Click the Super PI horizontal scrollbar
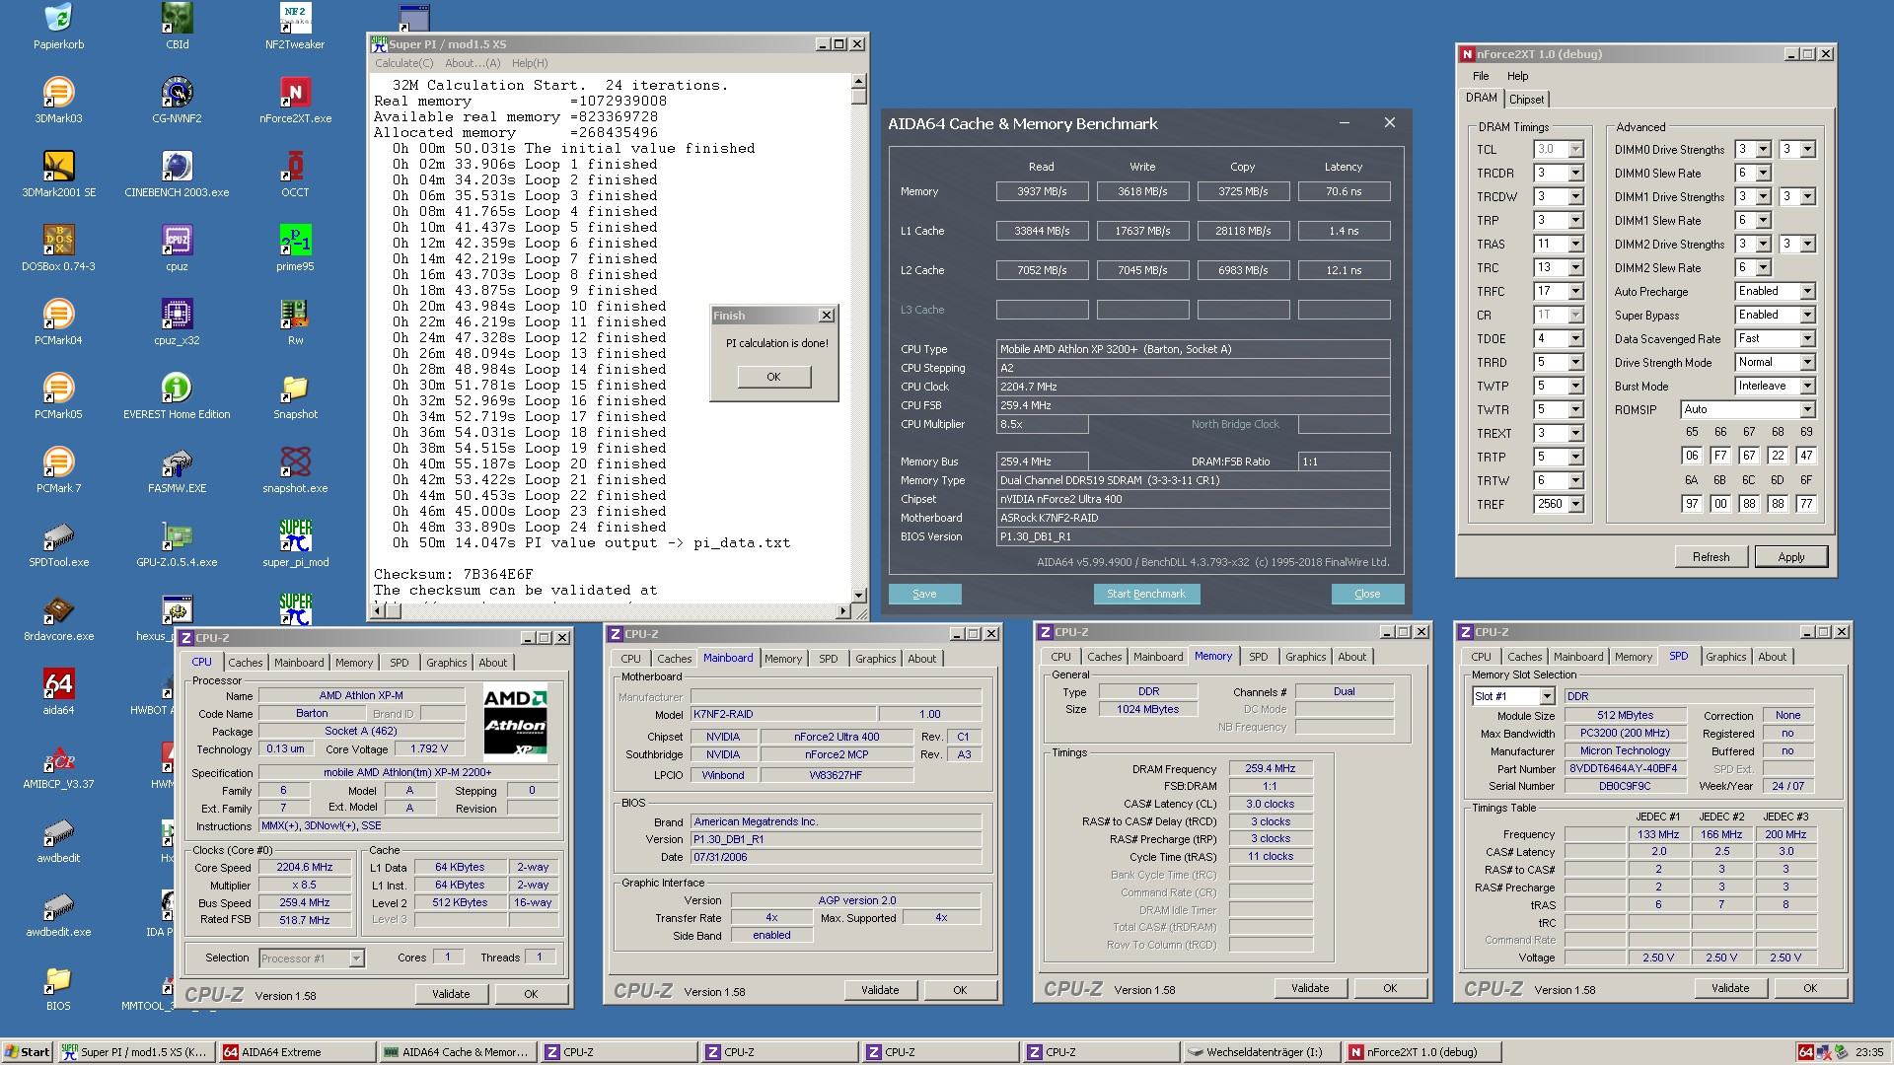 coord(610,611)
